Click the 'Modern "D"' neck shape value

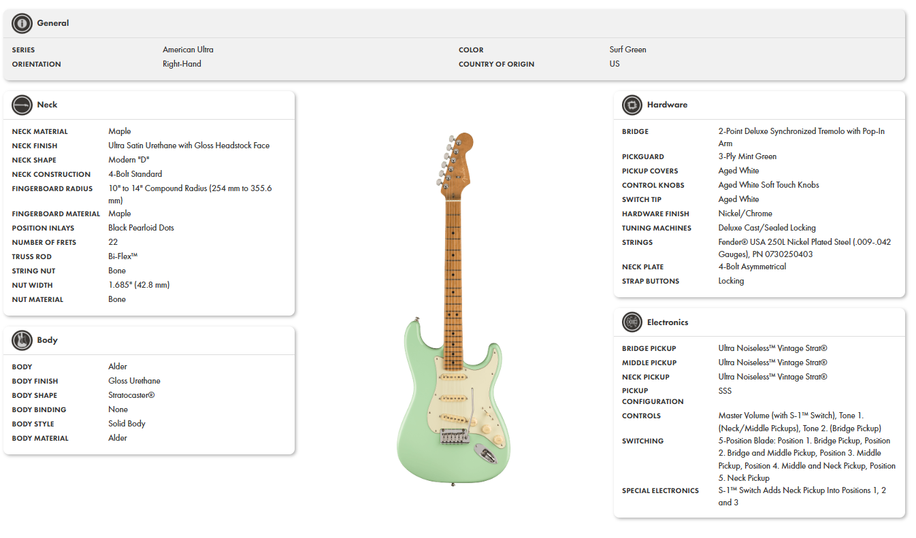pyautogui.click(x=129, y=160)
